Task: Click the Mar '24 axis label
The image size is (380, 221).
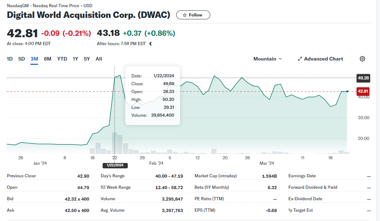Action: (x=267, y=163)
